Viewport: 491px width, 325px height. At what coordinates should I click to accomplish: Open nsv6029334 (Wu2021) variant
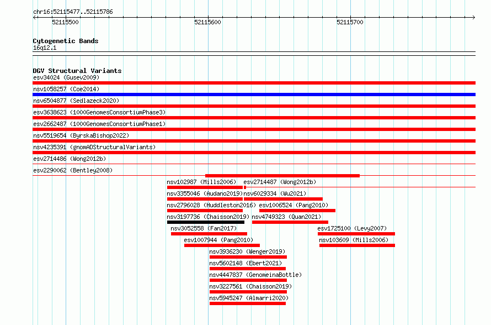275,193
